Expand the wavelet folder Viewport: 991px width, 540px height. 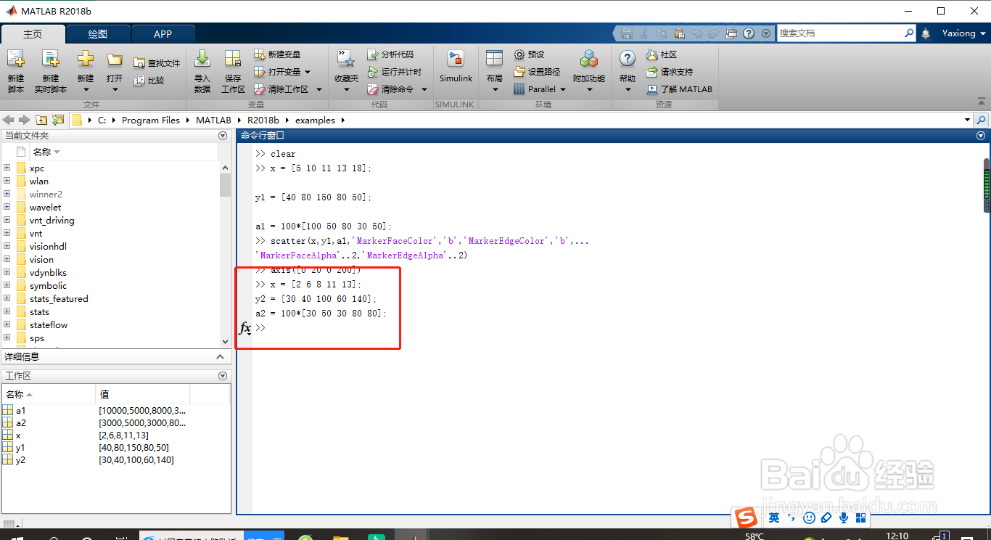pos(7,207)
